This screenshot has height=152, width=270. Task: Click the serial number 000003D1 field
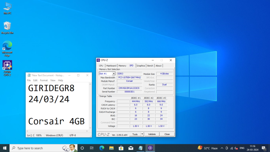(x=129, y=92)
